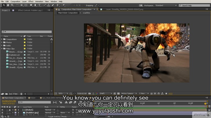
Task: Open the File menu
Action: (2, 1)
